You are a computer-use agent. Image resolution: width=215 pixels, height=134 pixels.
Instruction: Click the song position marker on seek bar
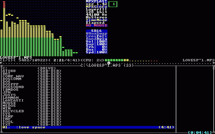click(109, 63)
